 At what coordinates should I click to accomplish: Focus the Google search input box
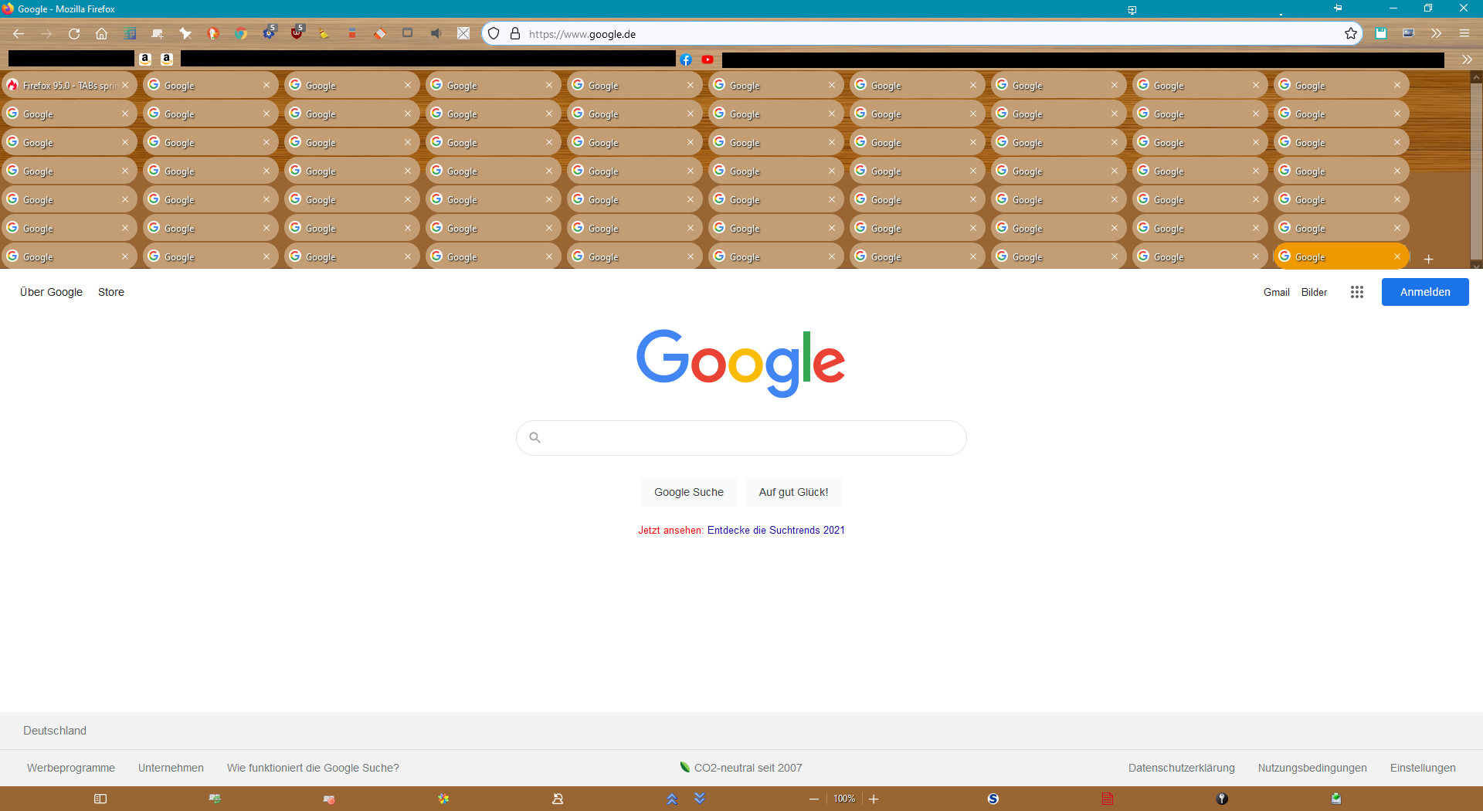tap(741, 438)
